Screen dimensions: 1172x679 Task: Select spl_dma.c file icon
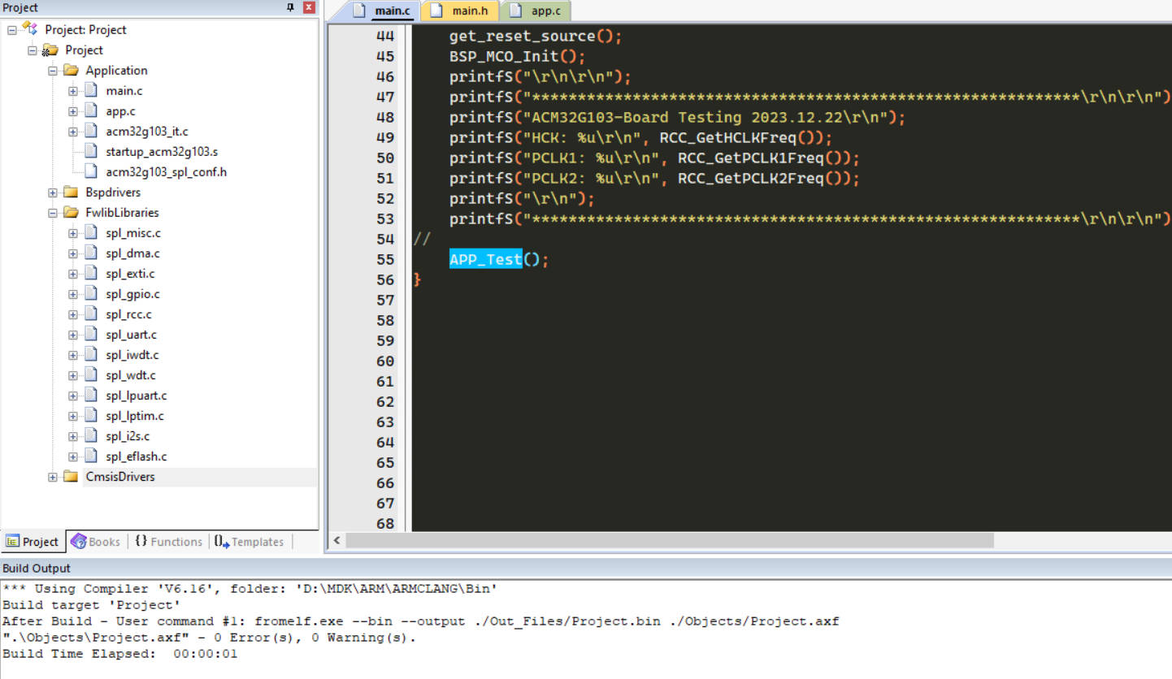pyautogui.click(x=91, y=253)
